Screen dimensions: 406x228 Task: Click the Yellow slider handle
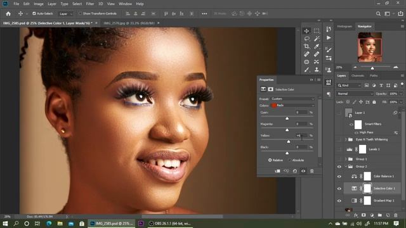click(289, 142)
